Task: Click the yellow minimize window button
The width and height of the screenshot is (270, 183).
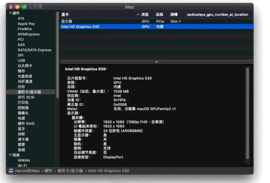Action: [x=17, y=7]
